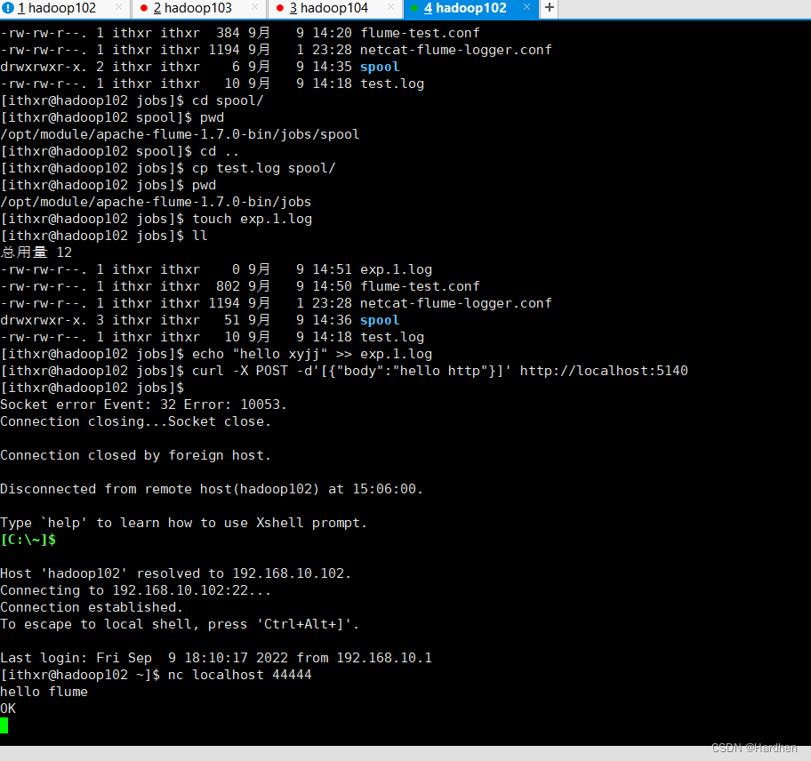Select the first hadoop102 tab

pyautogui.click(x=57, y=10)
